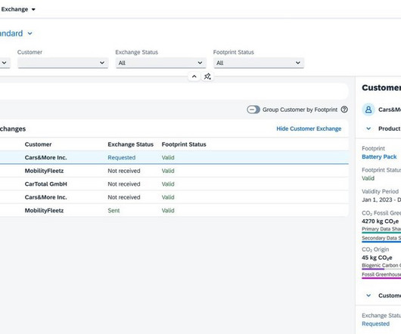Collapse the Customer section chevron at the bottom of the side panel
Image resolution: width=401 pixels, height=334 pixels.
368,295
